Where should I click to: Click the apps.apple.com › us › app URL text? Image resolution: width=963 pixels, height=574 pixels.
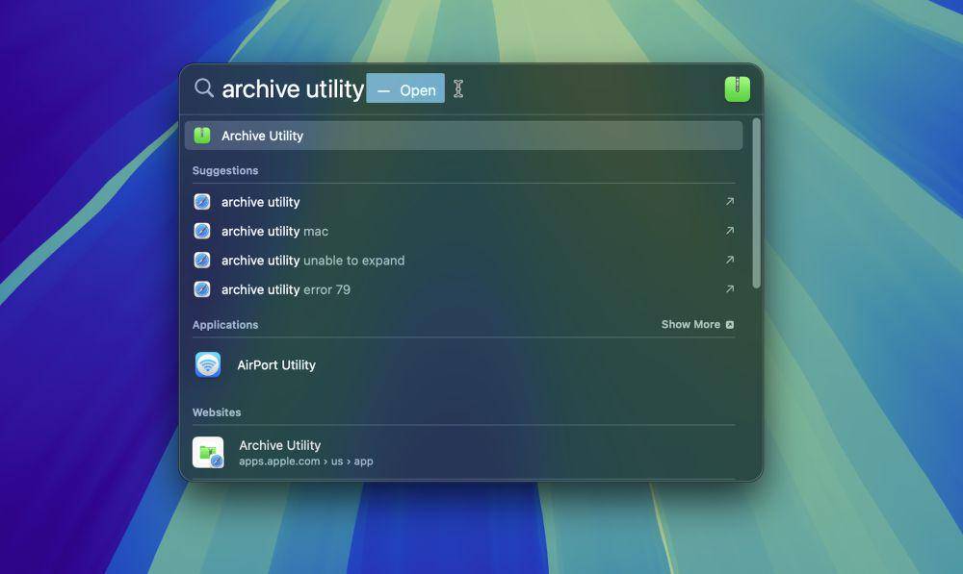[306, 462]
